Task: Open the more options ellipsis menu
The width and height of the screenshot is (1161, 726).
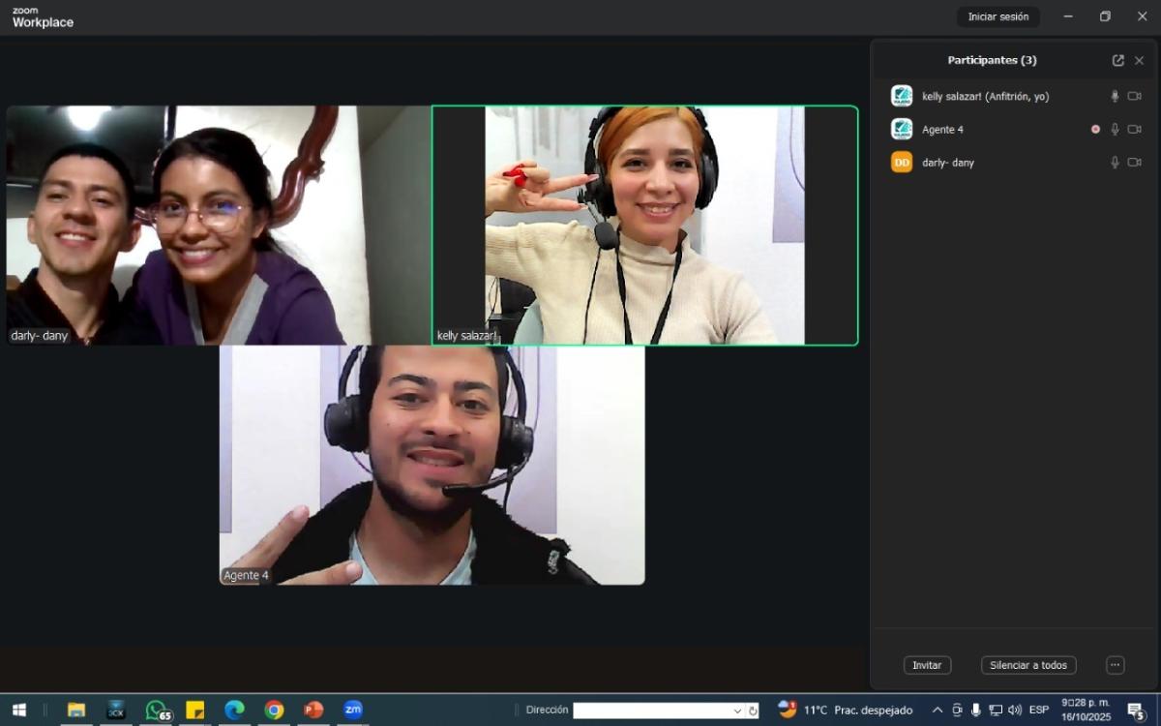Action: point(1115,665)
